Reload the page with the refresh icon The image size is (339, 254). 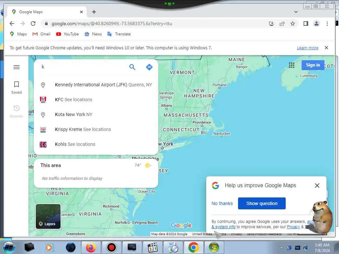pos(33,23)
